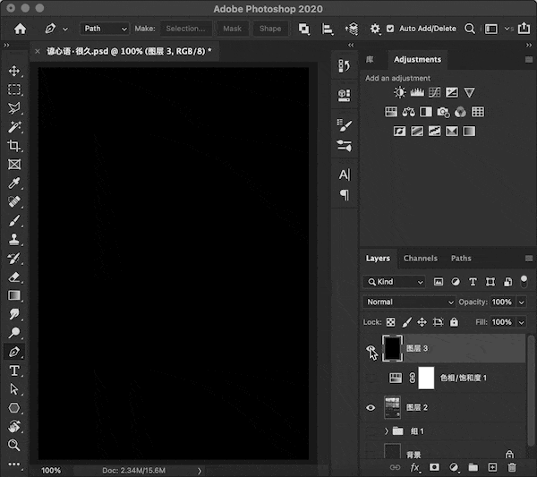Toggle lock transparent pixels

point(390,322)
